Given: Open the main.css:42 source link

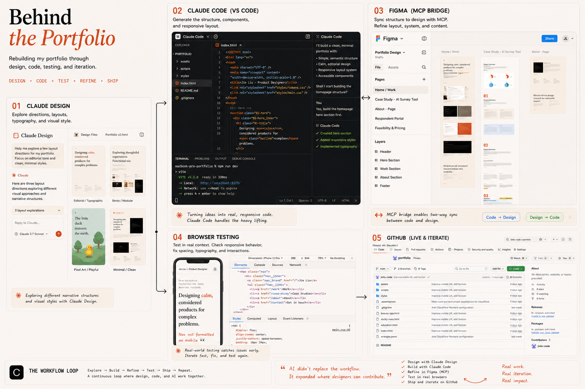Looking at the screenshot, I should (x=341, y=330).
